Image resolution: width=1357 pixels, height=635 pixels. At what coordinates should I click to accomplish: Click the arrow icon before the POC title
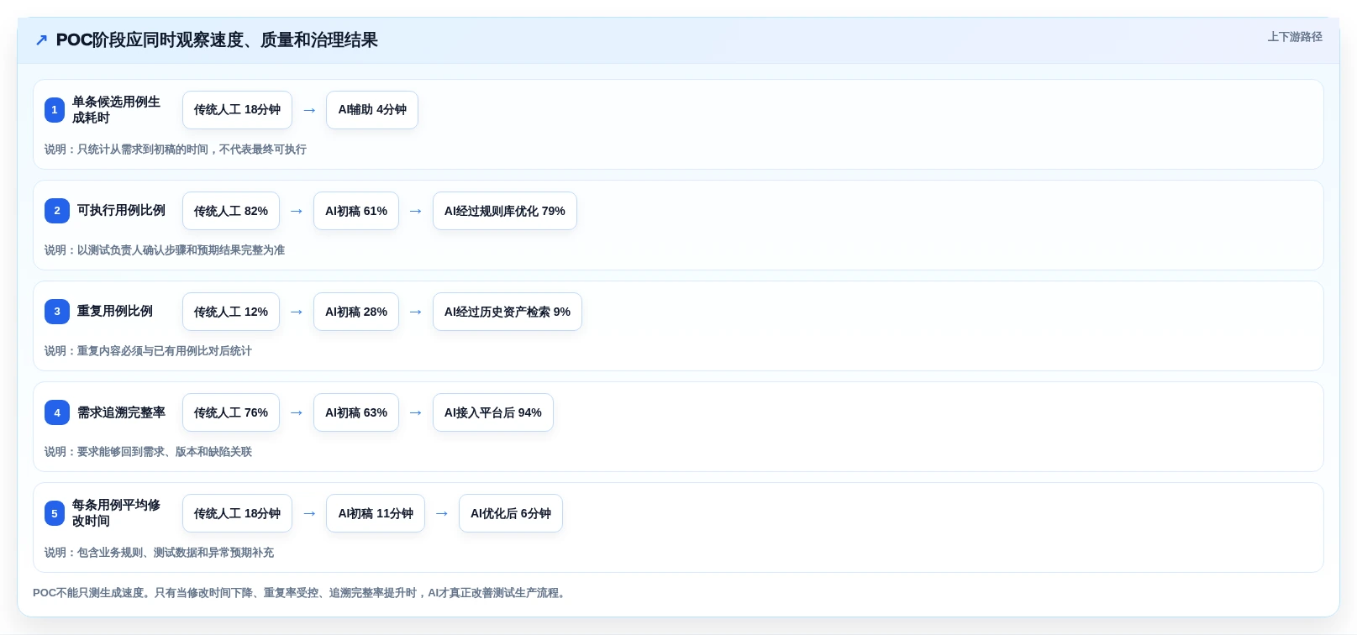click(41, 40)
